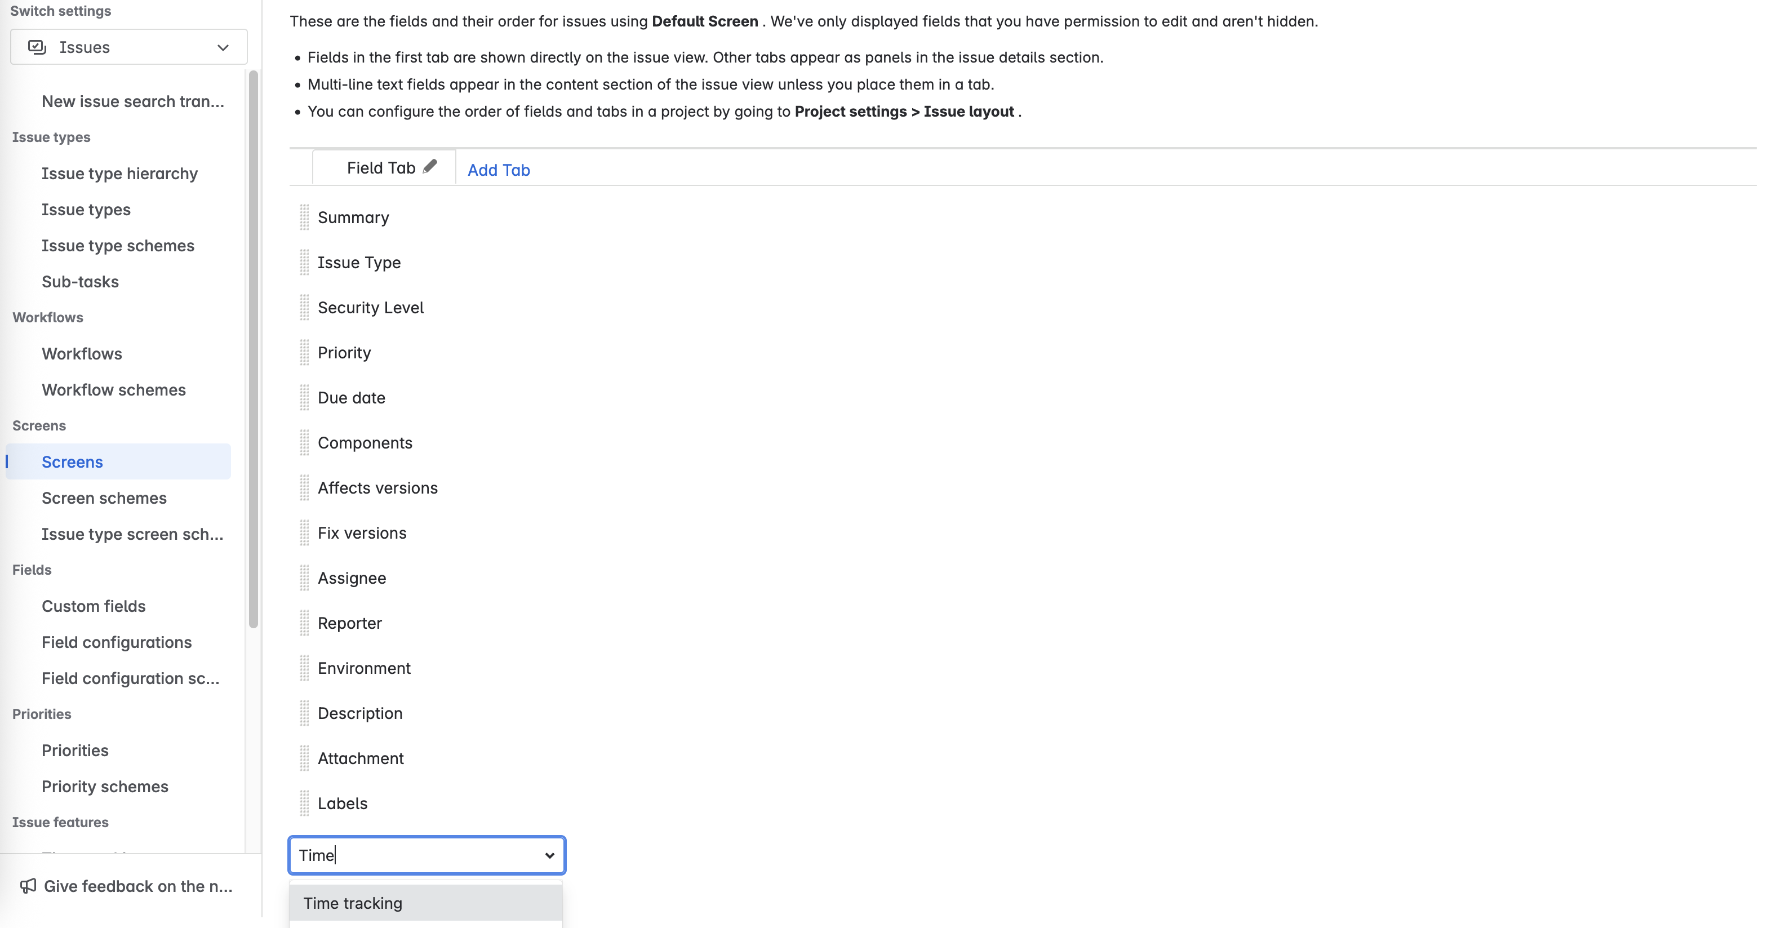
Task: Click the pencil icon to rename Field Tab
Action: [x=431, y=166]
